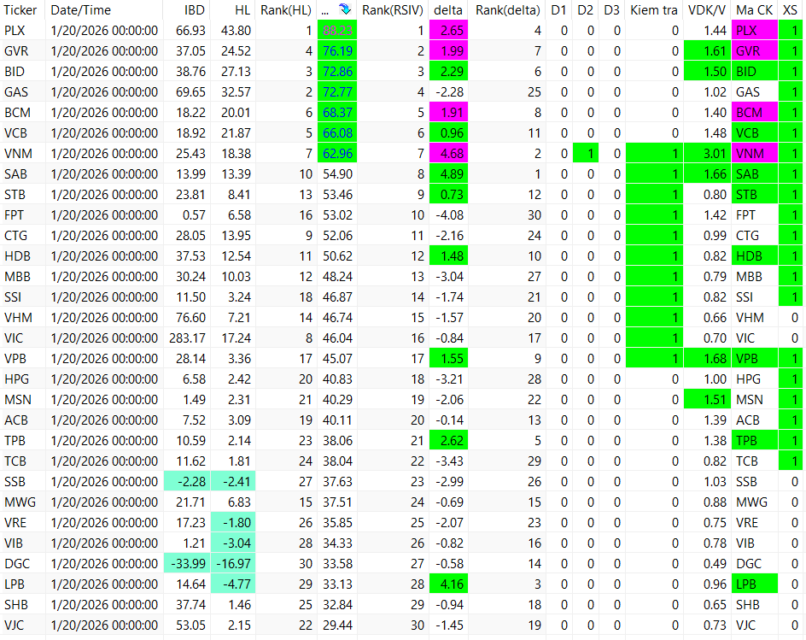Image resolution: width=806 pixels, height=640 pixels.
Task: Select GVR in the Ticker column
Action: coord(16,51)
